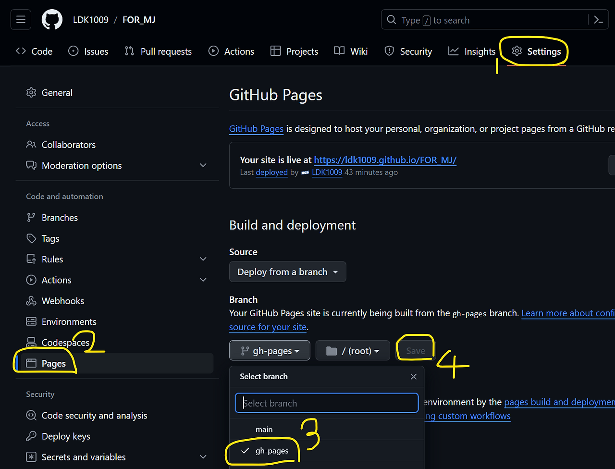Visit the live site link
Viewport: 615px width, 469px height.
pos(385,160)
